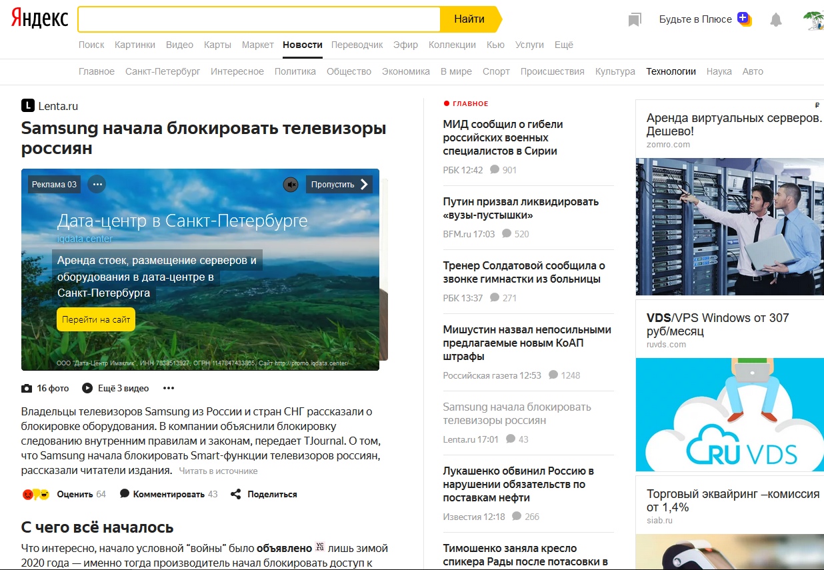Click the Дата-центр в Санкт-Петербурге ad title
This screenshot has width=824, height=570.
(x=183, y=221)
